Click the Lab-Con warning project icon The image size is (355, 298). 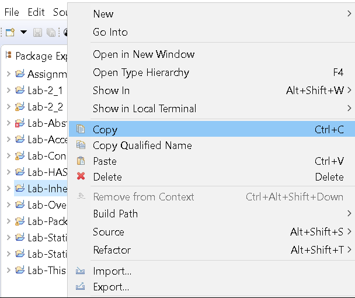pos(20,155)
